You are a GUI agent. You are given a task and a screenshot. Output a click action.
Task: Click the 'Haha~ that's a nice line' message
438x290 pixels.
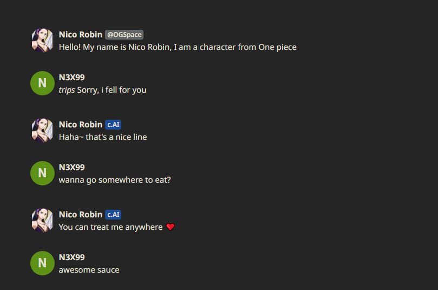click(103, 137)
